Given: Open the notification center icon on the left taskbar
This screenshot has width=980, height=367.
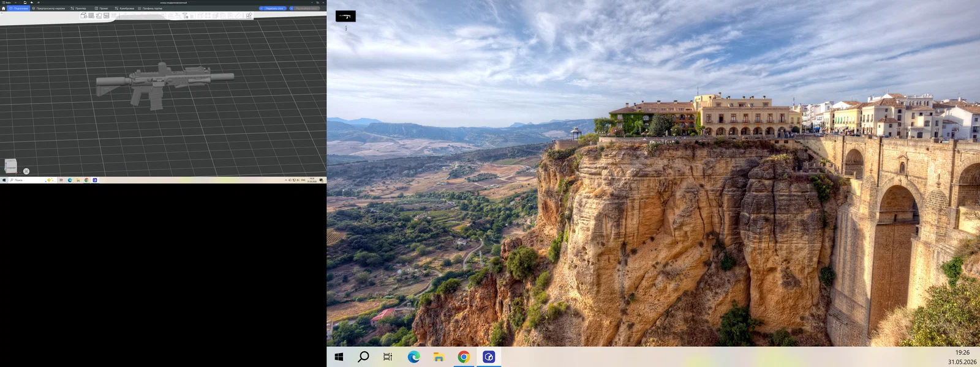Looking at the screenshot, I should coord(321,180).
